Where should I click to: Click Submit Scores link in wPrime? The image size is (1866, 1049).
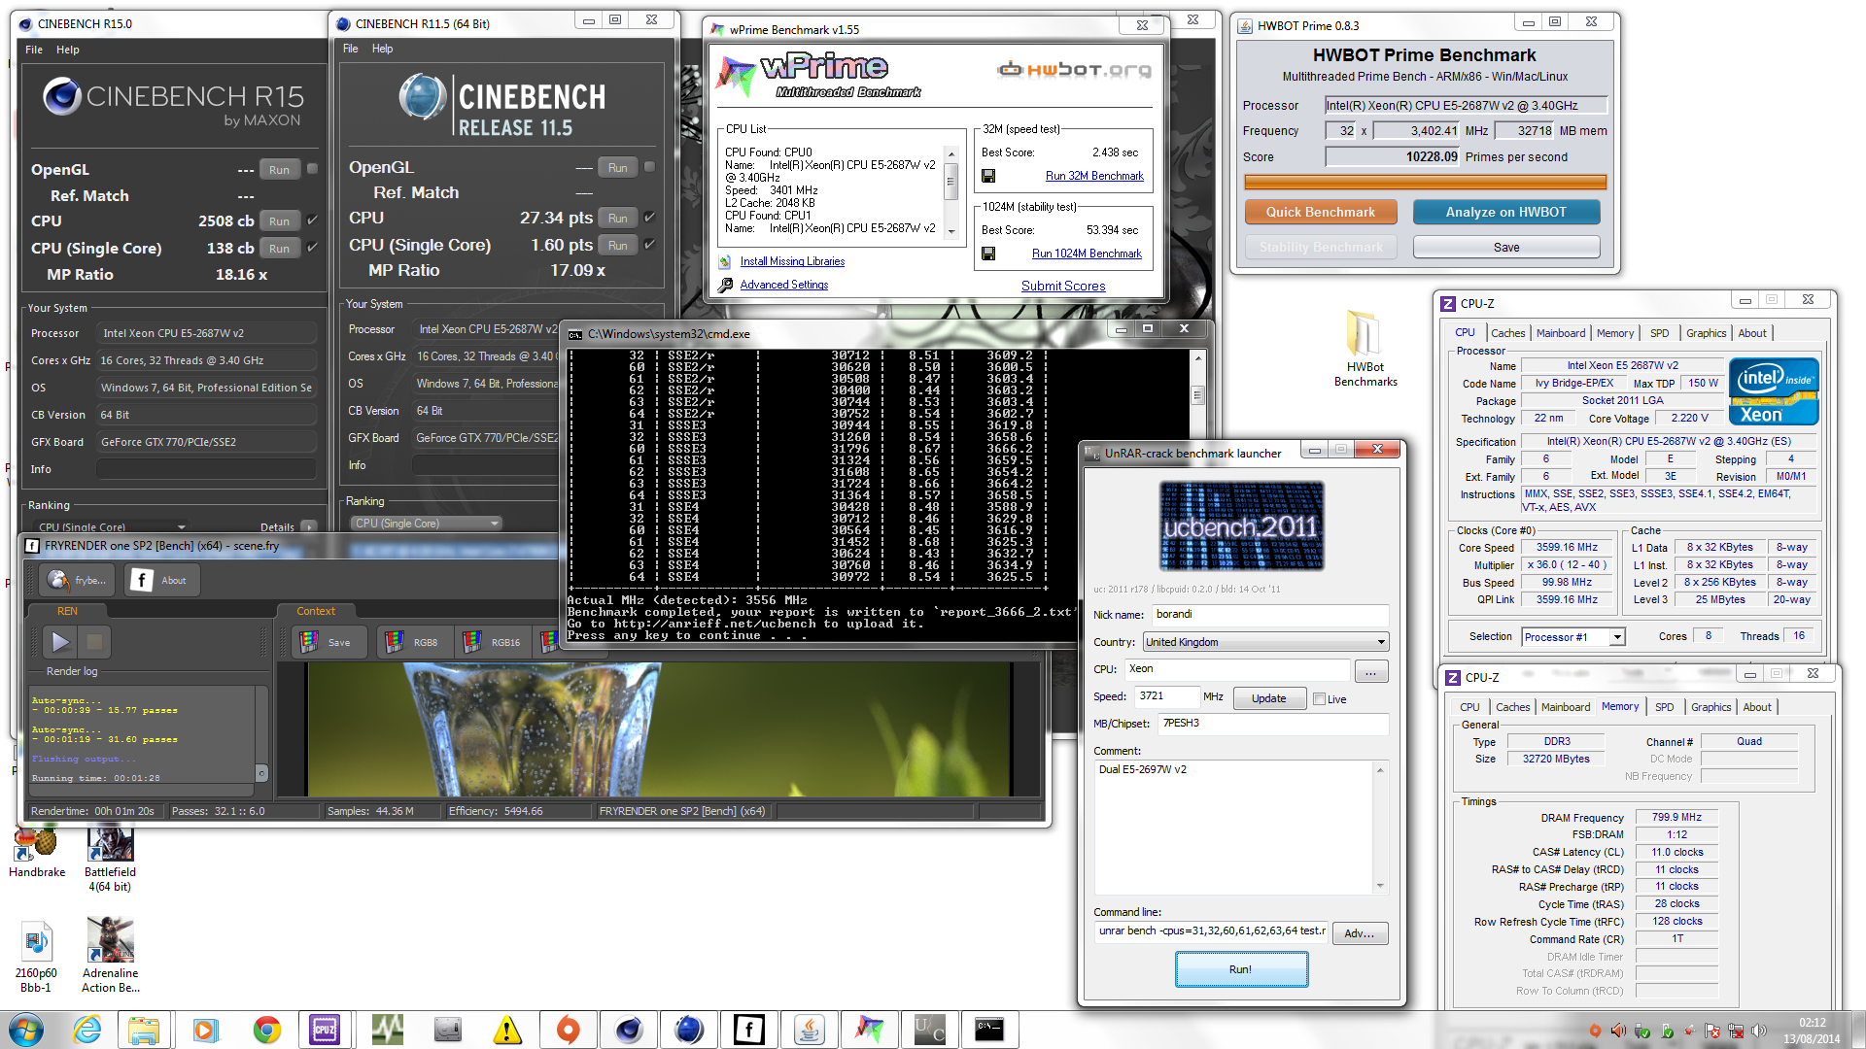pyautogui.click(x=1063, y=286)
